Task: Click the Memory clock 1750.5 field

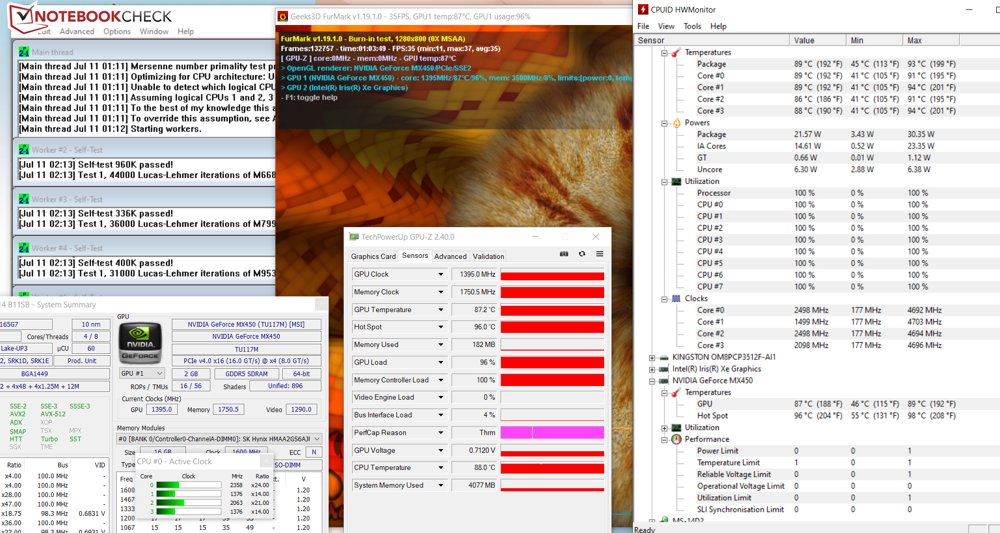Action: tap(228, 410)
